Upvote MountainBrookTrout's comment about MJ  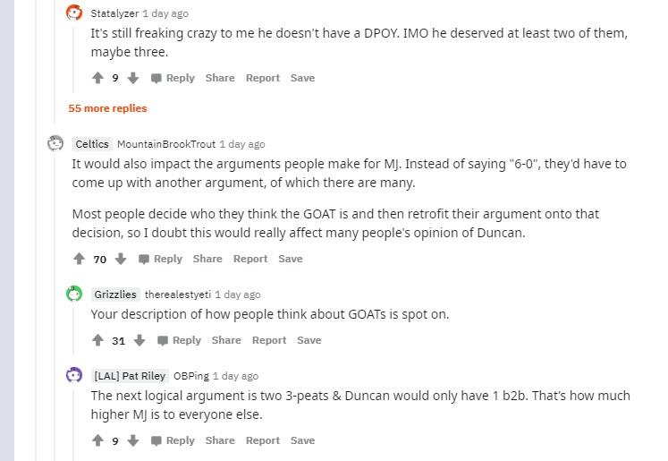(79, 259)
